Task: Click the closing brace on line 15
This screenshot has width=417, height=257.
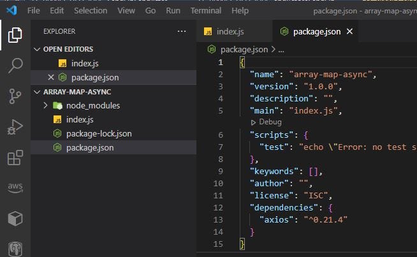Action: click(x=242, y=244)
